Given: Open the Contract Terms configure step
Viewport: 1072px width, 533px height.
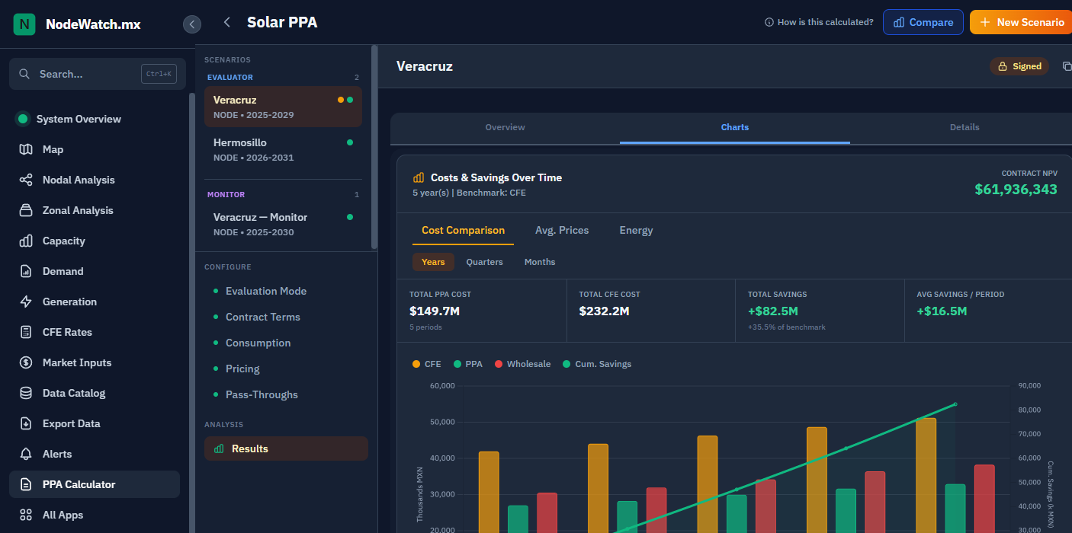Looking at the screenshot, I should 263,317.
